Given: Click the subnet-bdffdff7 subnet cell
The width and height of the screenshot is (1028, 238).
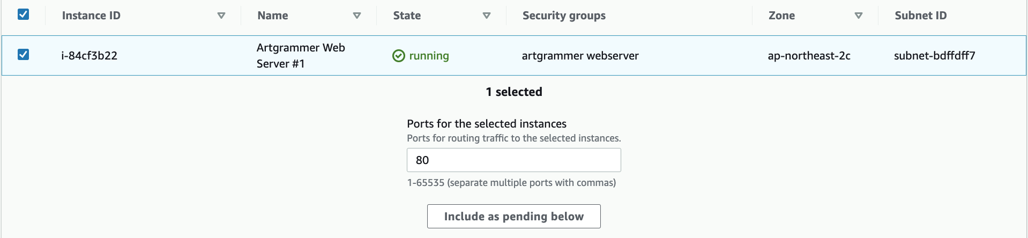Looking at the screenshot, I should (934, 56).
